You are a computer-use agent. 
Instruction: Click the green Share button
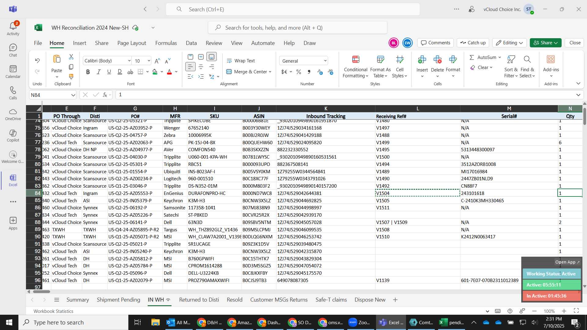tap(546, 43)
